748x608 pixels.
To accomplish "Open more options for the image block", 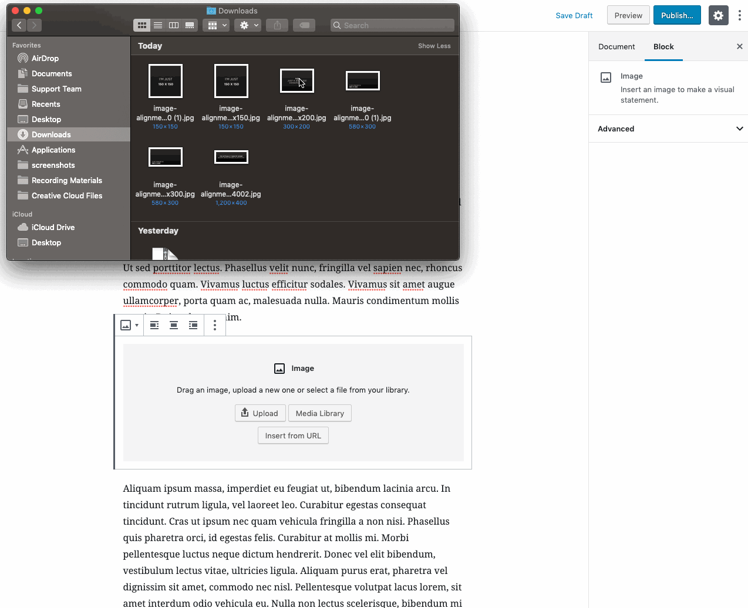I will click(x=214, y=325).
